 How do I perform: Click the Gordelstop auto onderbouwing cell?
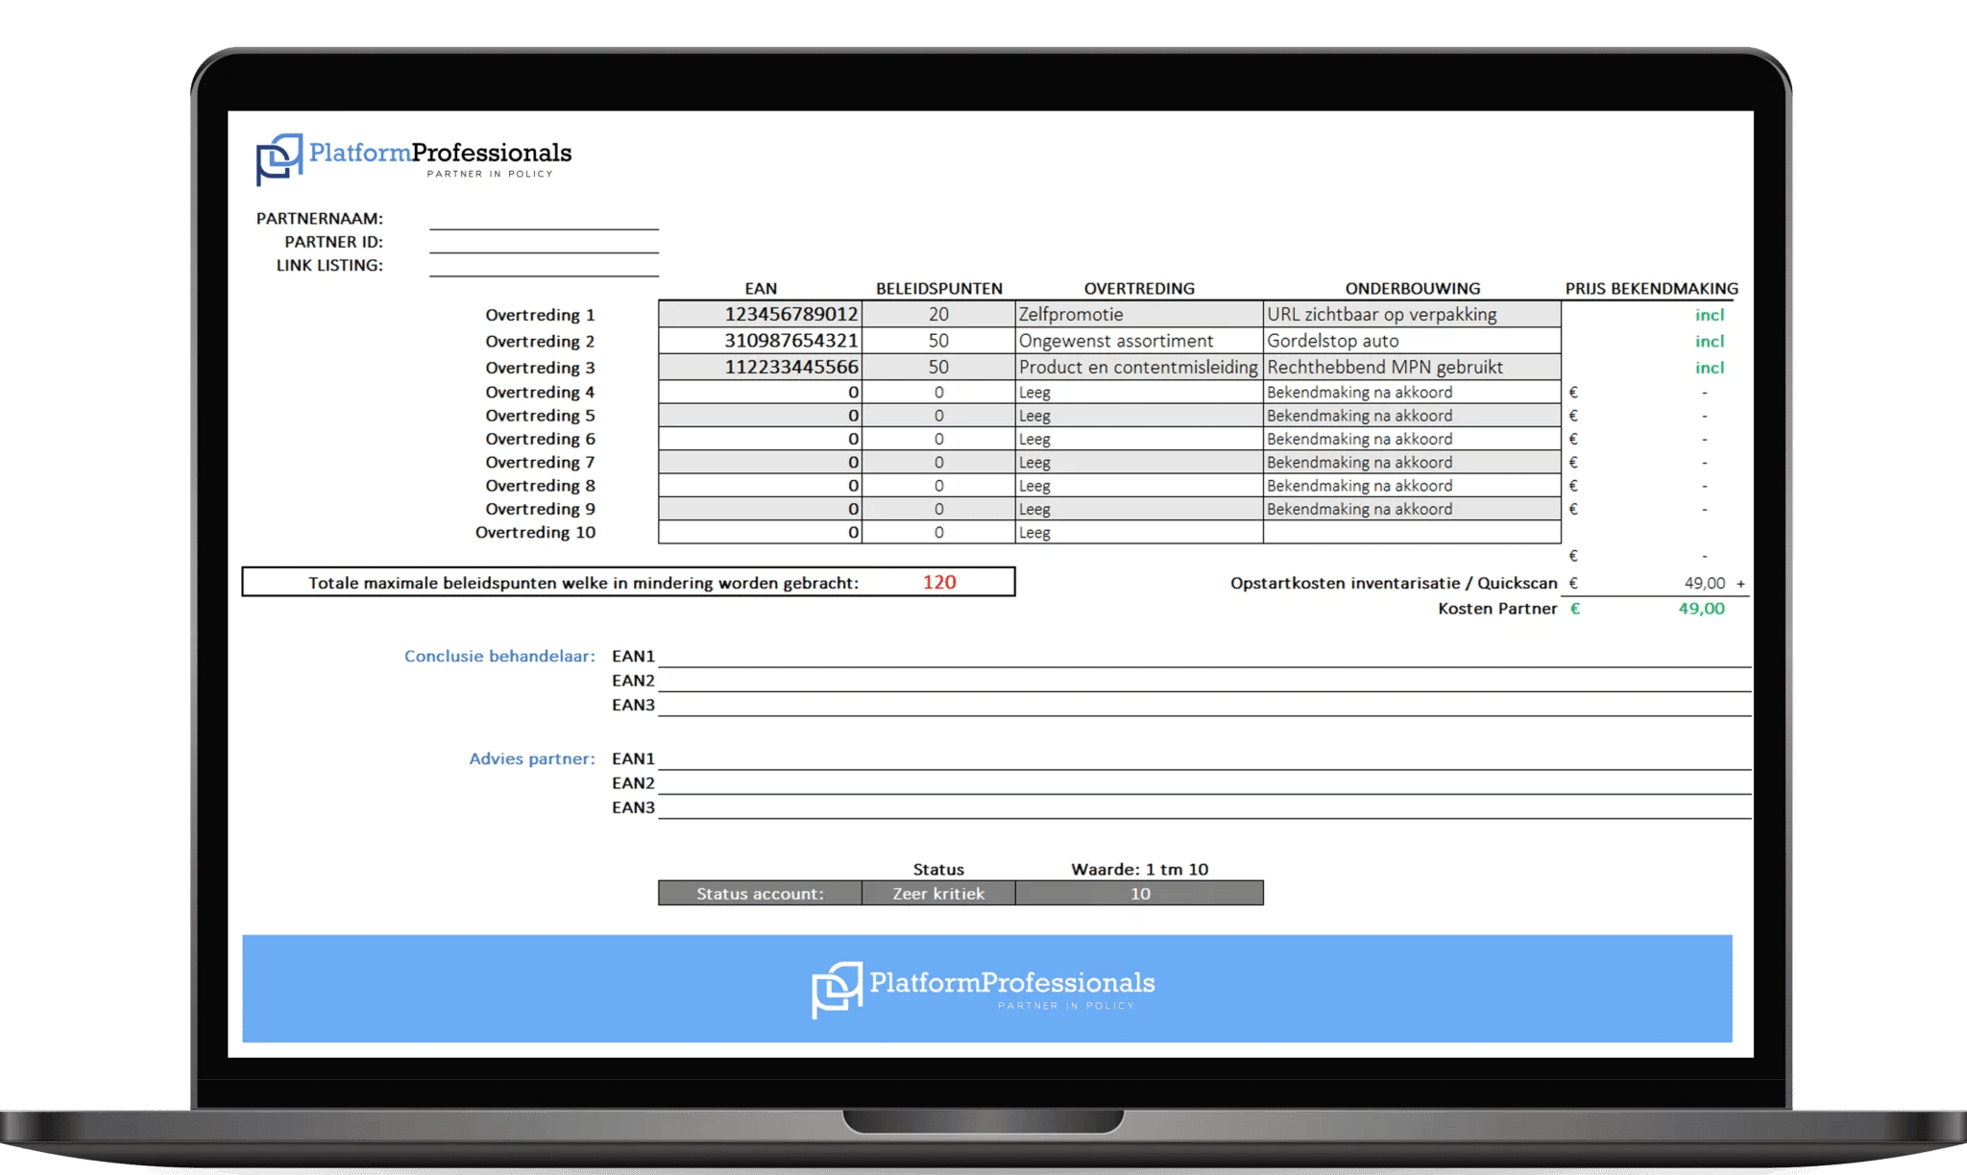point(1411,341)
